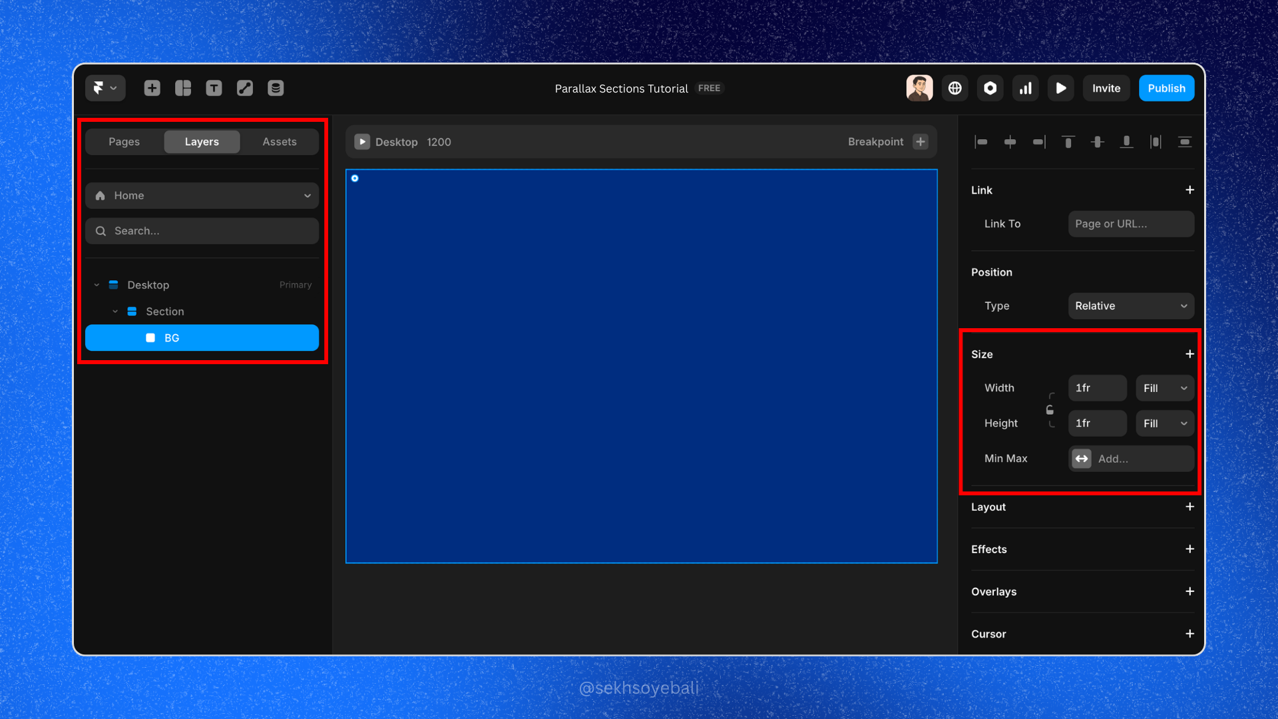
Task: Open the analytics bar chart icon
Action: [x=1026, y=88]
